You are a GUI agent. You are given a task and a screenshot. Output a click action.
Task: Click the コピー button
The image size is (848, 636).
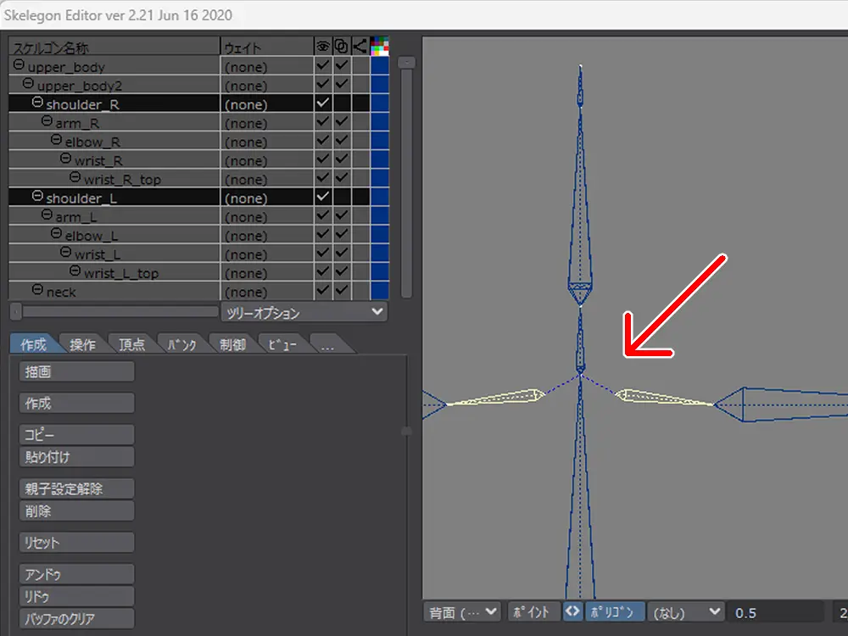click(76, 434)
